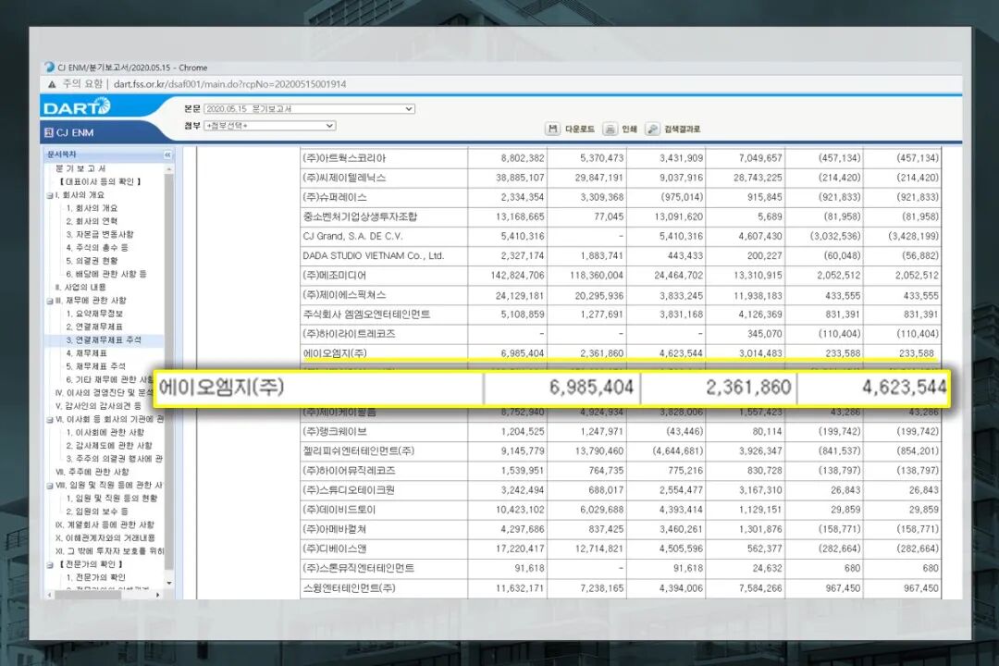Image resolution: width=999 pixels, height=666 pixels.
Task: Collapse the VIII. 임원 및 직원 등 node
Action: tap(50, 486)
